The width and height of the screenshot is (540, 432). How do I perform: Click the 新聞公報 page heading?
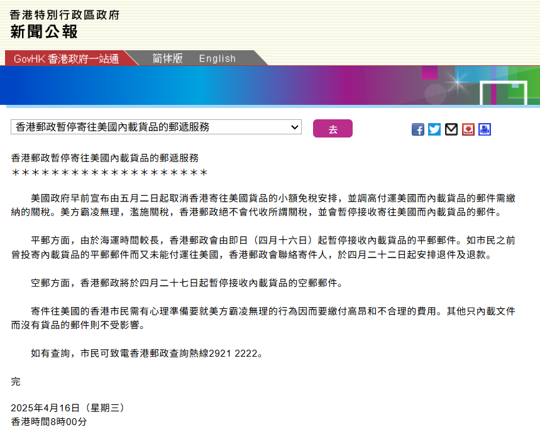point(44,31)
